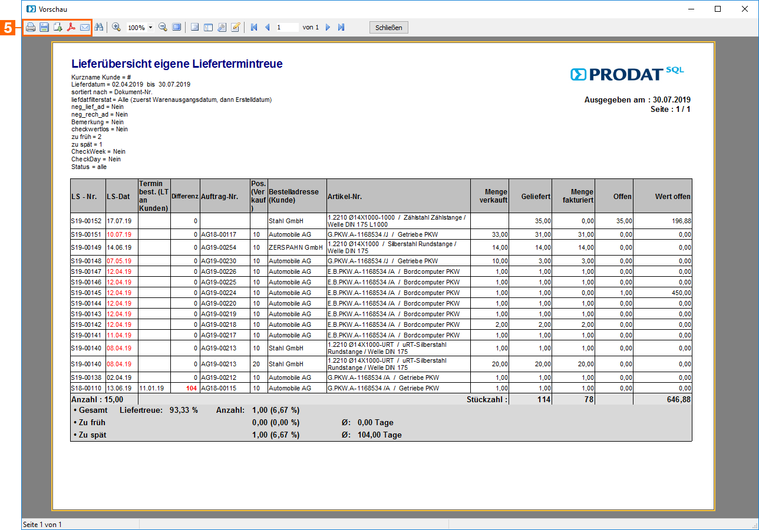Edit page with the pencil icon

click(236, 27)
